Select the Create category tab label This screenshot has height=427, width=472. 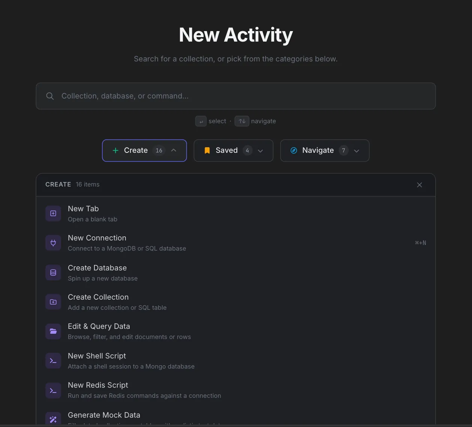136,150
